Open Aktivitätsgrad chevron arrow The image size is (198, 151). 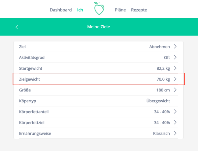tap(175, 57)
